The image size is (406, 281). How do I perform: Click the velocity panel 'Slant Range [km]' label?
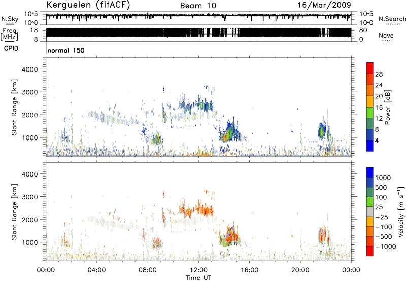click(14, 212)
